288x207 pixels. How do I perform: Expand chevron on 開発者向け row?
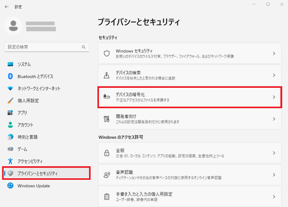pos(274,119)
